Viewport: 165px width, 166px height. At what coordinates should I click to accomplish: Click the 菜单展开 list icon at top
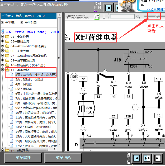point(2,22)
